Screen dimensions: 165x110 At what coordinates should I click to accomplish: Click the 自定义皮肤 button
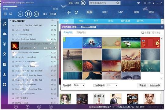155,86
